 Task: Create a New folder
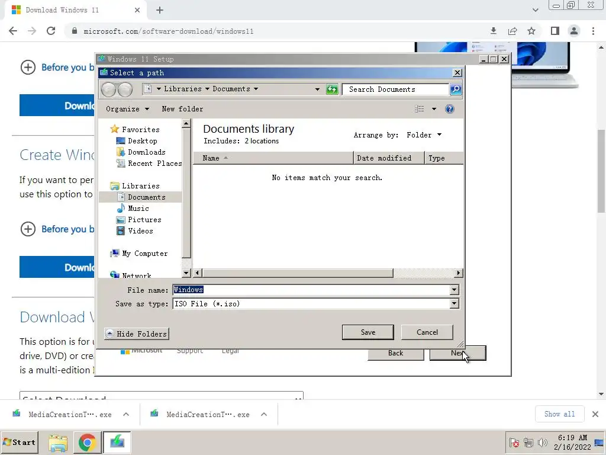click(182, 109)
